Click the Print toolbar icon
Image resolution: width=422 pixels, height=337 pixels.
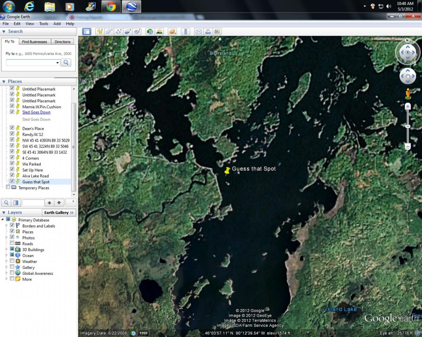click(x=208, y=32)
